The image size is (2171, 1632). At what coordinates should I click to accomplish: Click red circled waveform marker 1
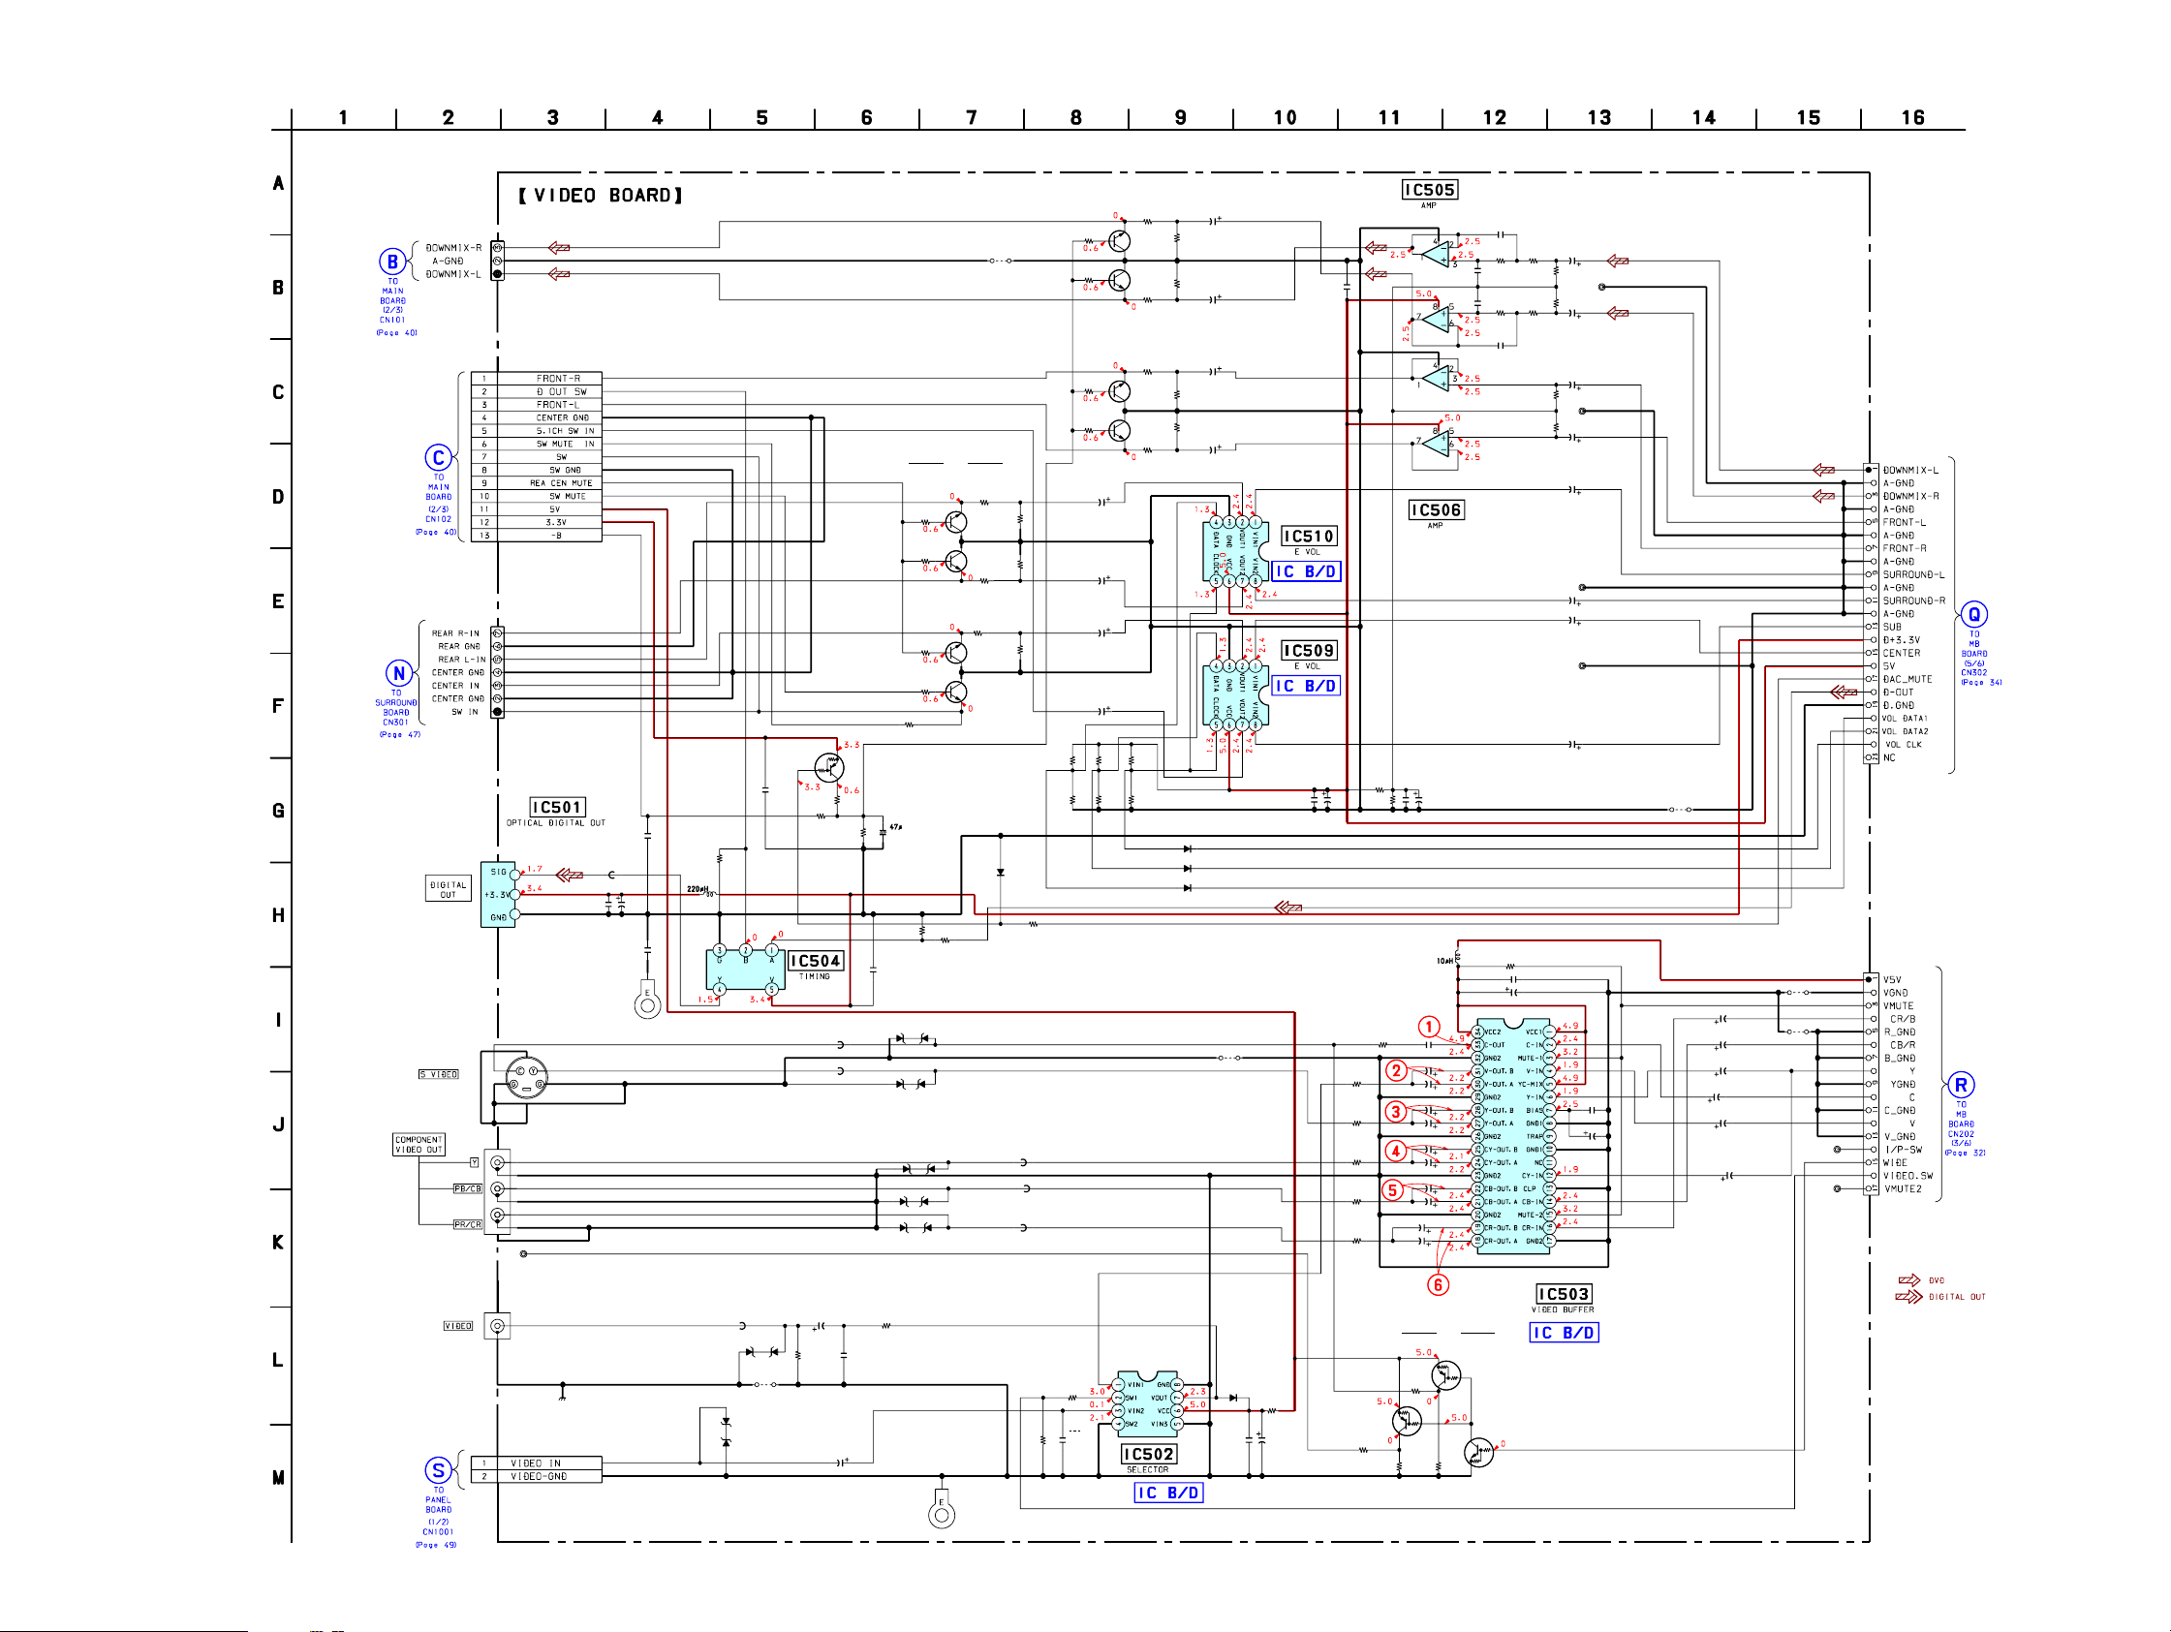tap(1429, 1028)
